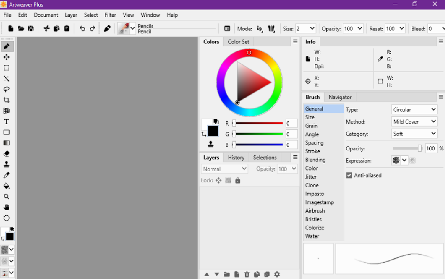Activate the Zoom magnifier tool
This screenshot has height=279, width=445.
click(x=7, y=197)
